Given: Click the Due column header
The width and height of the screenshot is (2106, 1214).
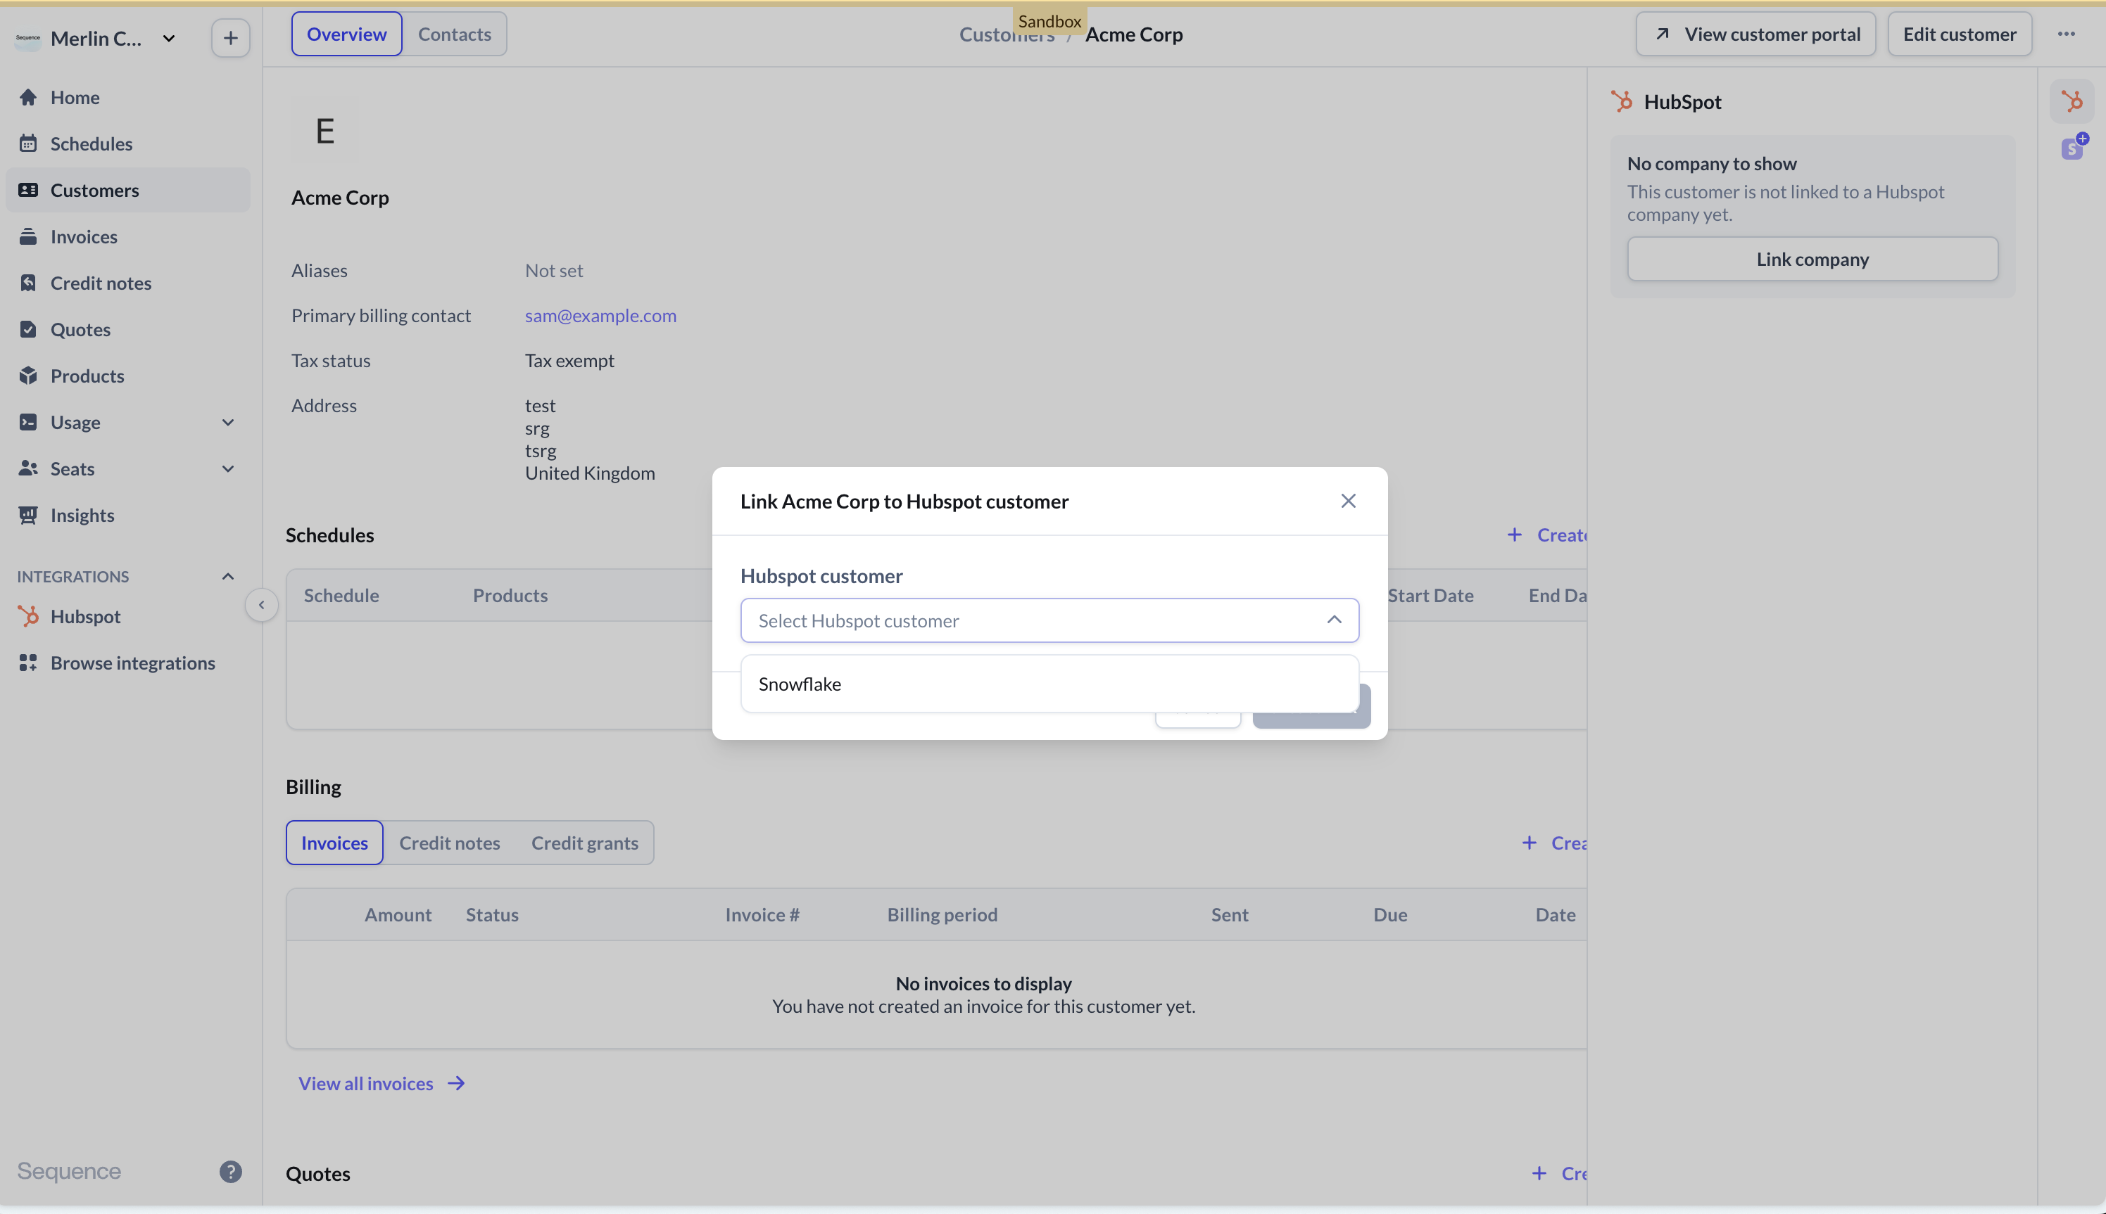Looking at the screenshot, I should pyautogui.click(x=1390, y=914).
